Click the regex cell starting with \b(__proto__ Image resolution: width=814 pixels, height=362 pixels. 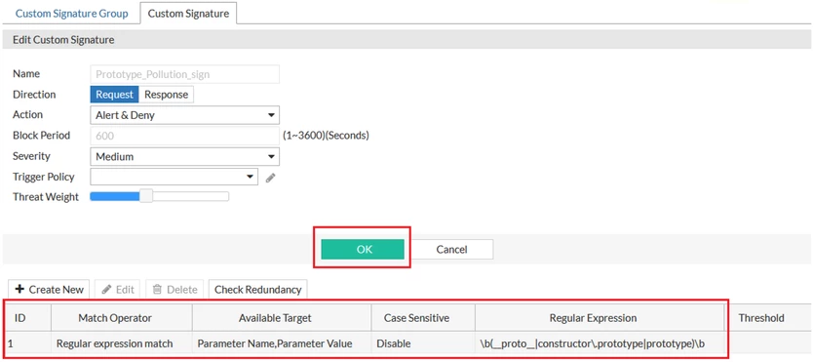600,343
